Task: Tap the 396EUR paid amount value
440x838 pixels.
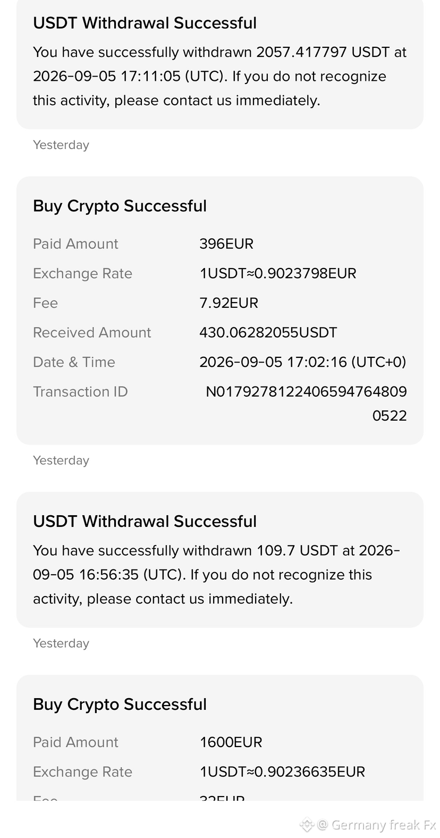Action: (226, 244)
